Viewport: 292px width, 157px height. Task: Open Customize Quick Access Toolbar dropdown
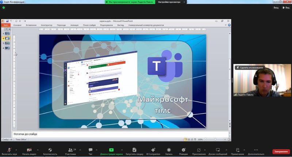pos(25,21)
